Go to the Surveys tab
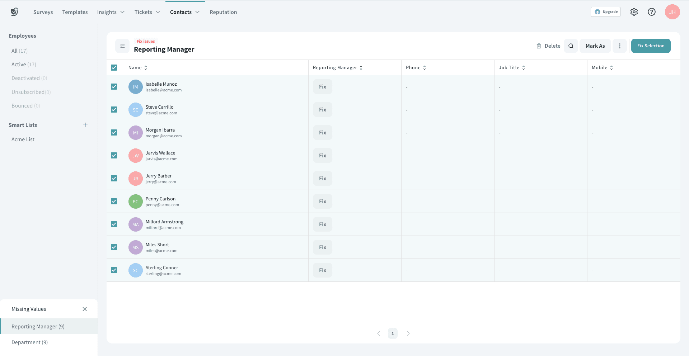The image size is (689, 356). coord(43,12)
